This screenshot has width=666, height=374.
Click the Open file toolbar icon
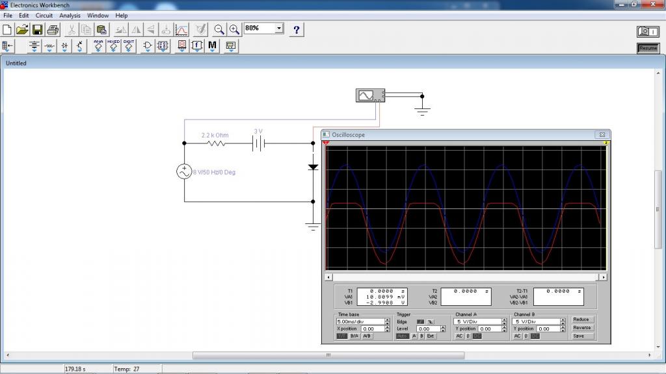22,29
